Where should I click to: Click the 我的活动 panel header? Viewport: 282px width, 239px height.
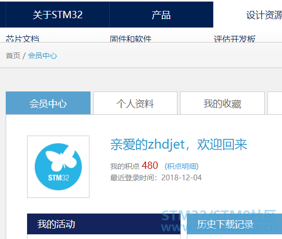[x=104, y=224]
